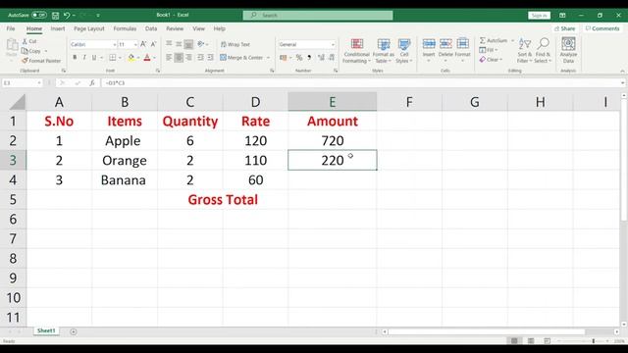The image size is (628, 353).
Task: Open the Insert Function dialog
Action: (91, 82)
